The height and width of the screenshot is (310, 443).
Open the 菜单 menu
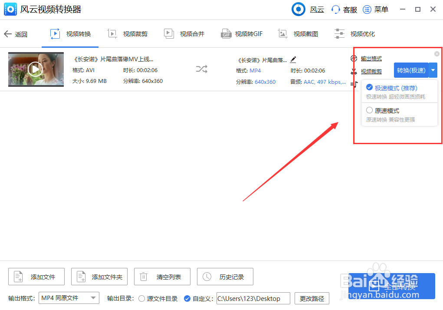(375, 9)
